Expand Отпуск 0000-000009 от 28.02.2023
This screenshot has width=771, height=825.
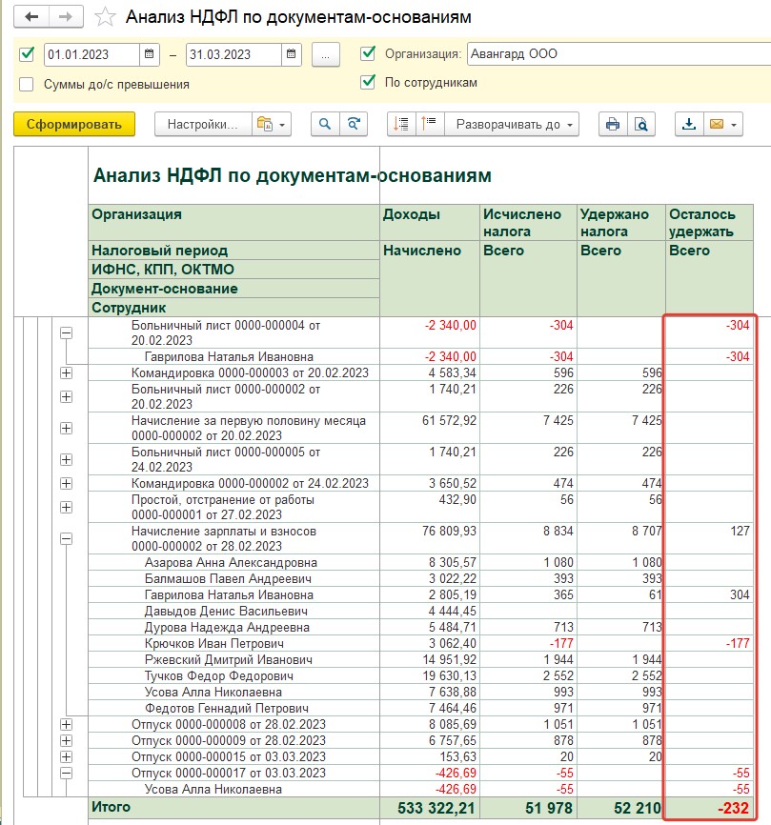click(67, 741)
